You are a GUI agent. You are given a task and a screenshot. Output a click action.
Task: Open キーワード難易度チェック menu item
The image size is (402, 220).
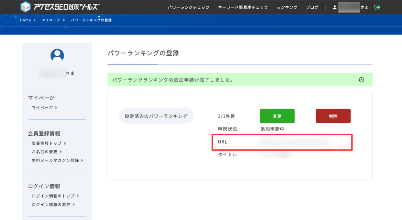tap(243, 7)
